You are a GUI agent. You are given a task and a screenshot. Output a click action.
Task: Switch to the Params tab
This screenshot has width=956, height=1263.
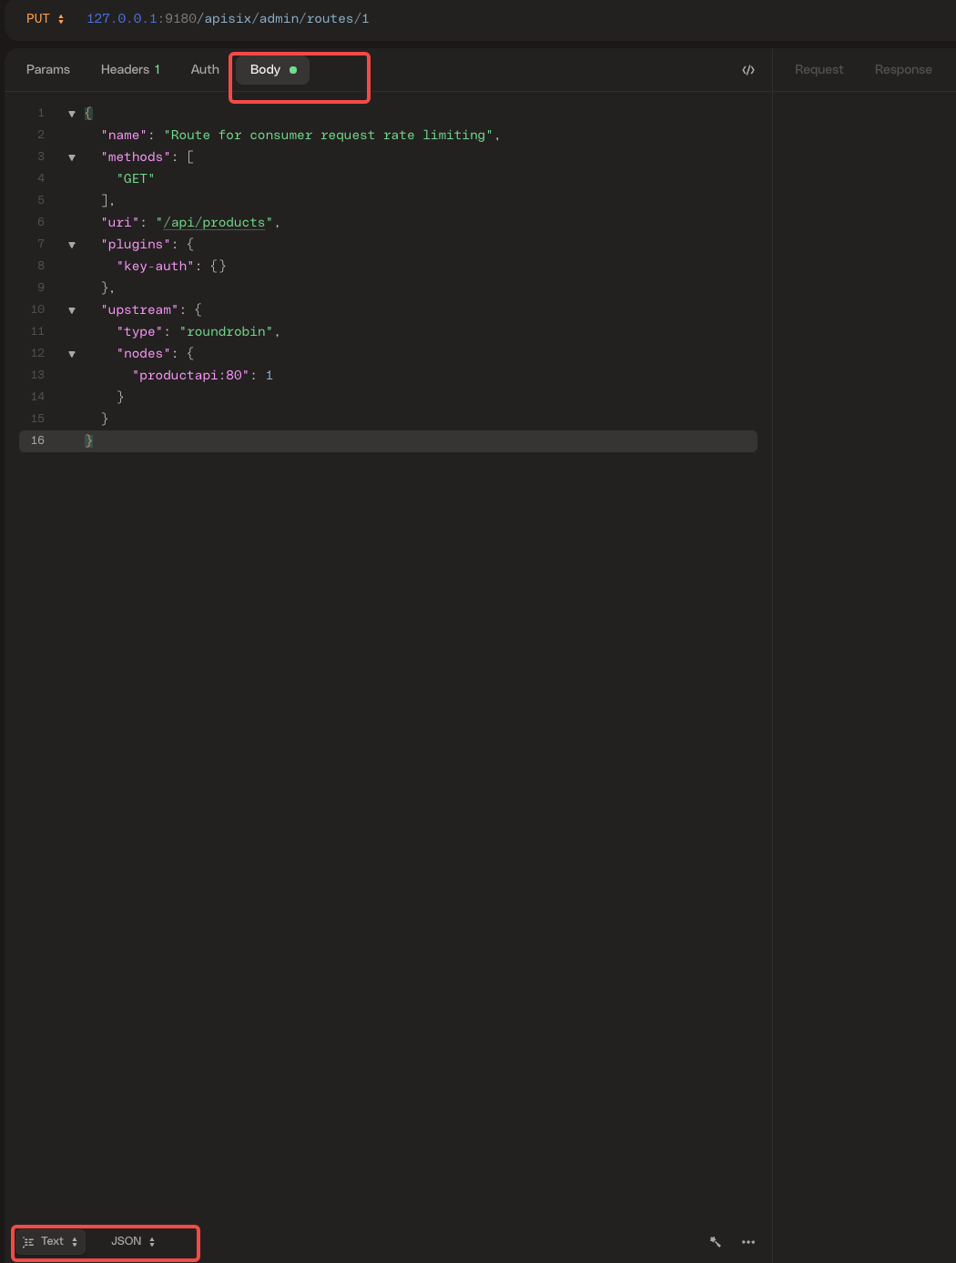pyautogui.click(x=48, y=69)
